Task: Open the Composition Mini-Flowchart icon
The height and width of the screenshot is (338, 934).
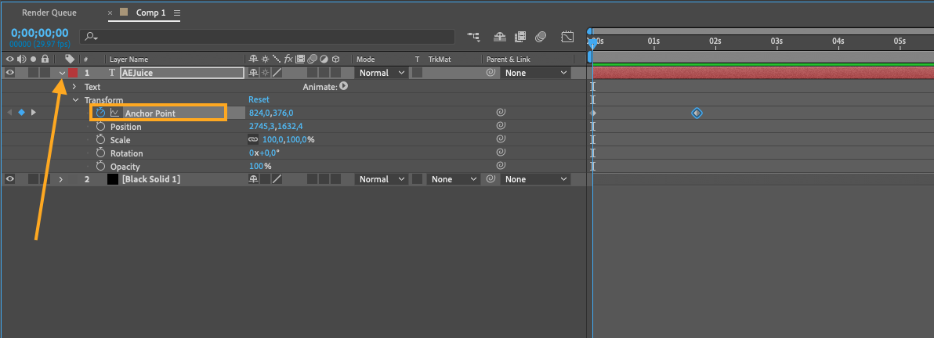Action: (473, 37)
